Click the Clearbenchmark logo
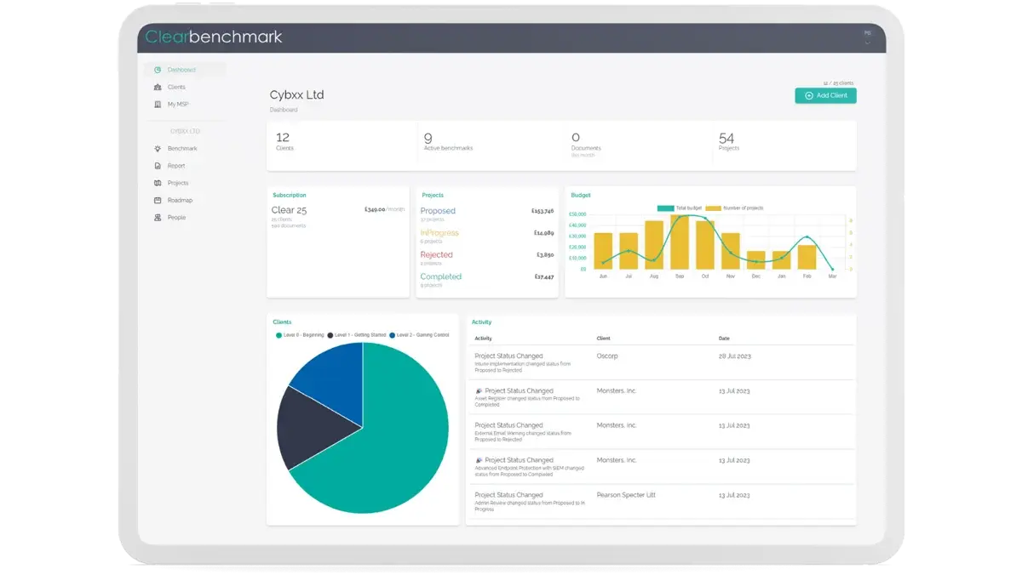1022x575 pixels. click(x=214, y=37)
